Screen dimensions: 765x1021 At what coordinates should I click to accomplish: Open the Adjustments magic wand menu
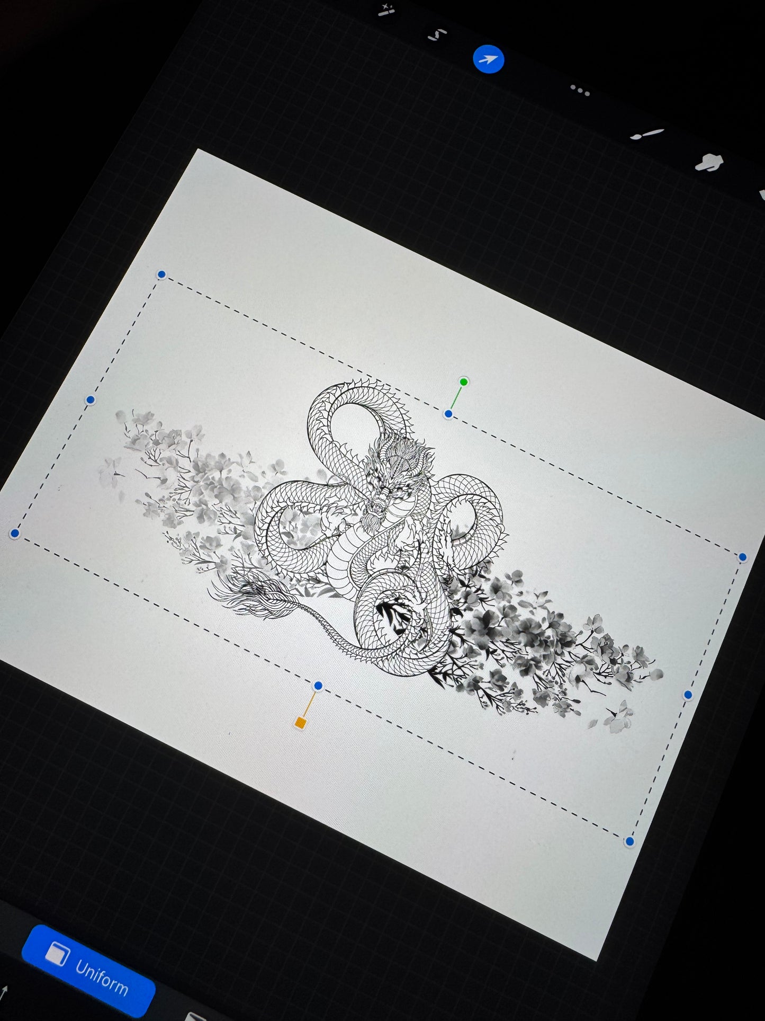click(x=388, y=10)
